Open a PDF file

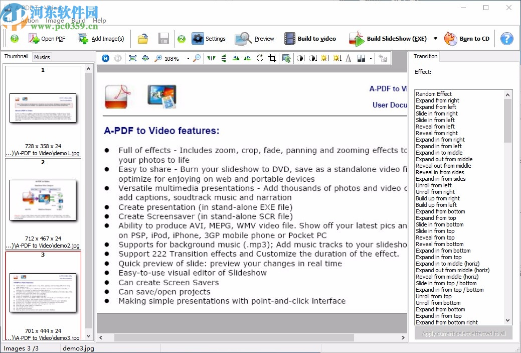click(47, 38)
